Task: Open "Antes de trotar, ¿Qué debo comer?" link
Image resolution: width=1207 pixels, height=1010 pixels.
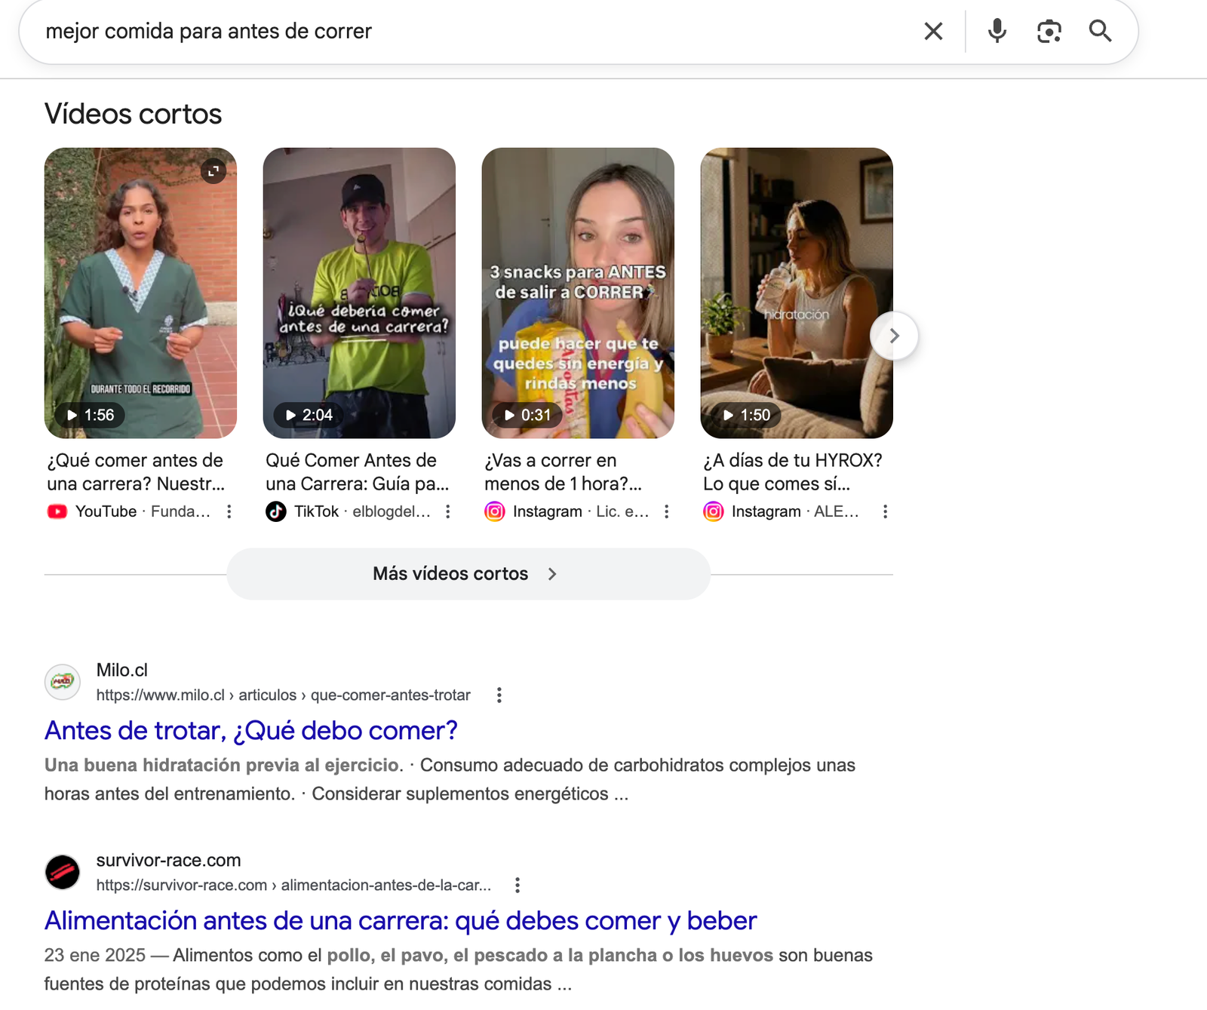Action: pos(251,731)
